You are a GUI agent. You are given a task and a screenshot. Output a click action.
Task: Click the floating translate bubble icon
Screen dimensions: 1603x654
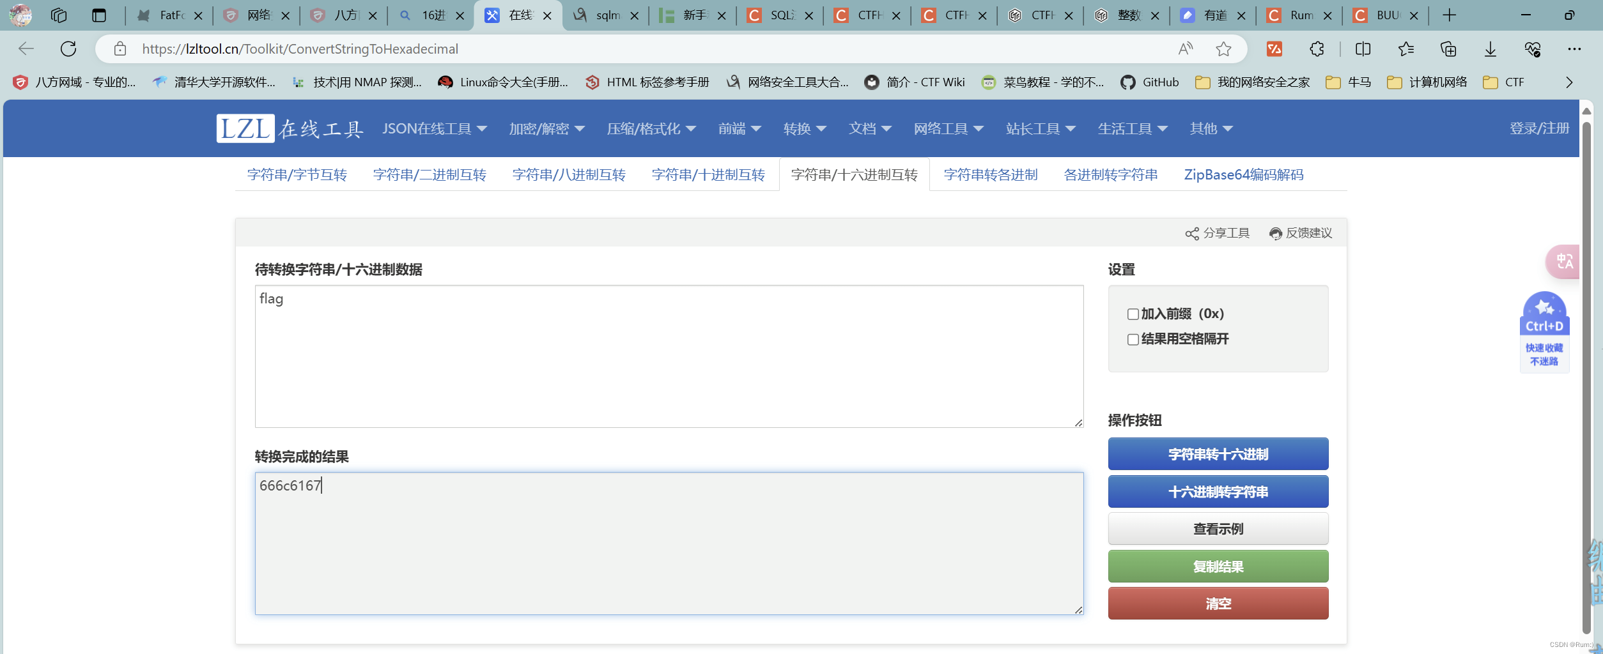point(1563,261)
